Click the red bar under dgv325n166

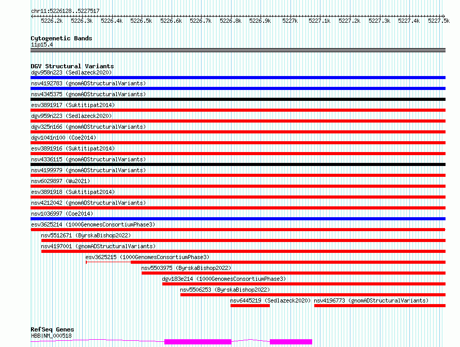click(x=238, y=132)
